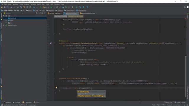Click the Replace toolbar icon
Screen dimensions: 189x106
[x=30, y=7]
